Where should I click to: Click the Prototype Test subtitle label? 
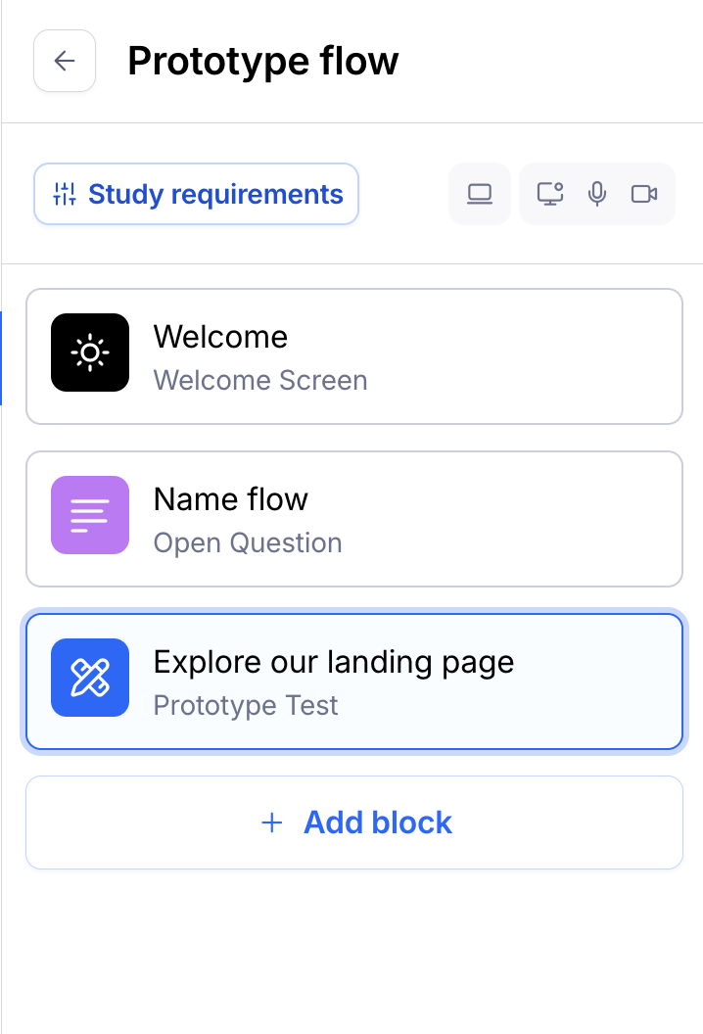[x=246, y=705]
